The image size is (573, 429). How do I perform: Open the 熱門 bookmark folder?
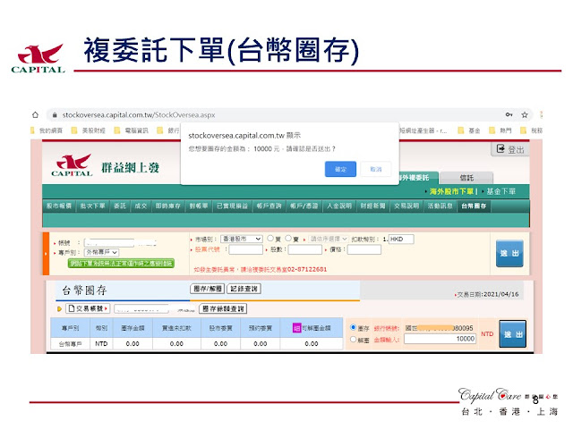click(500, 130)
